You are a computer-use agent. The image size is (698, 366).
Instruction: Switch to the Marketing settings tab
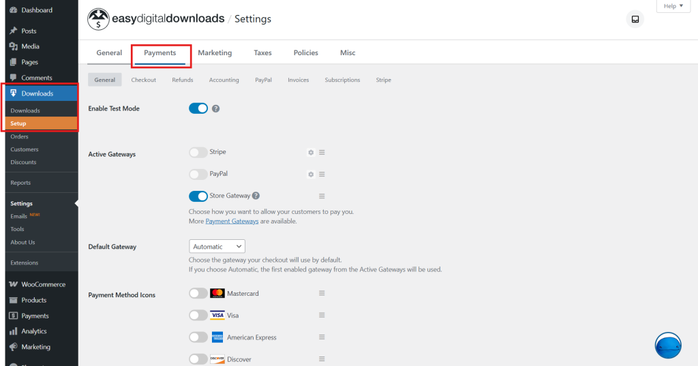click(x=215, y=52)
